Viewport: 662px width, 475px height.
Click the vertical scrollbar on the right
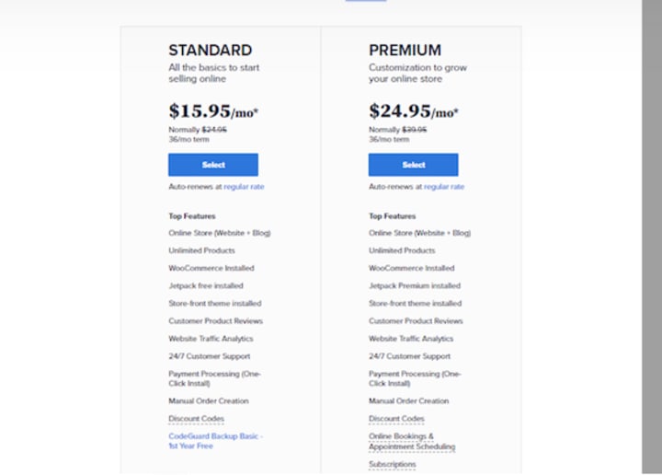650,230
